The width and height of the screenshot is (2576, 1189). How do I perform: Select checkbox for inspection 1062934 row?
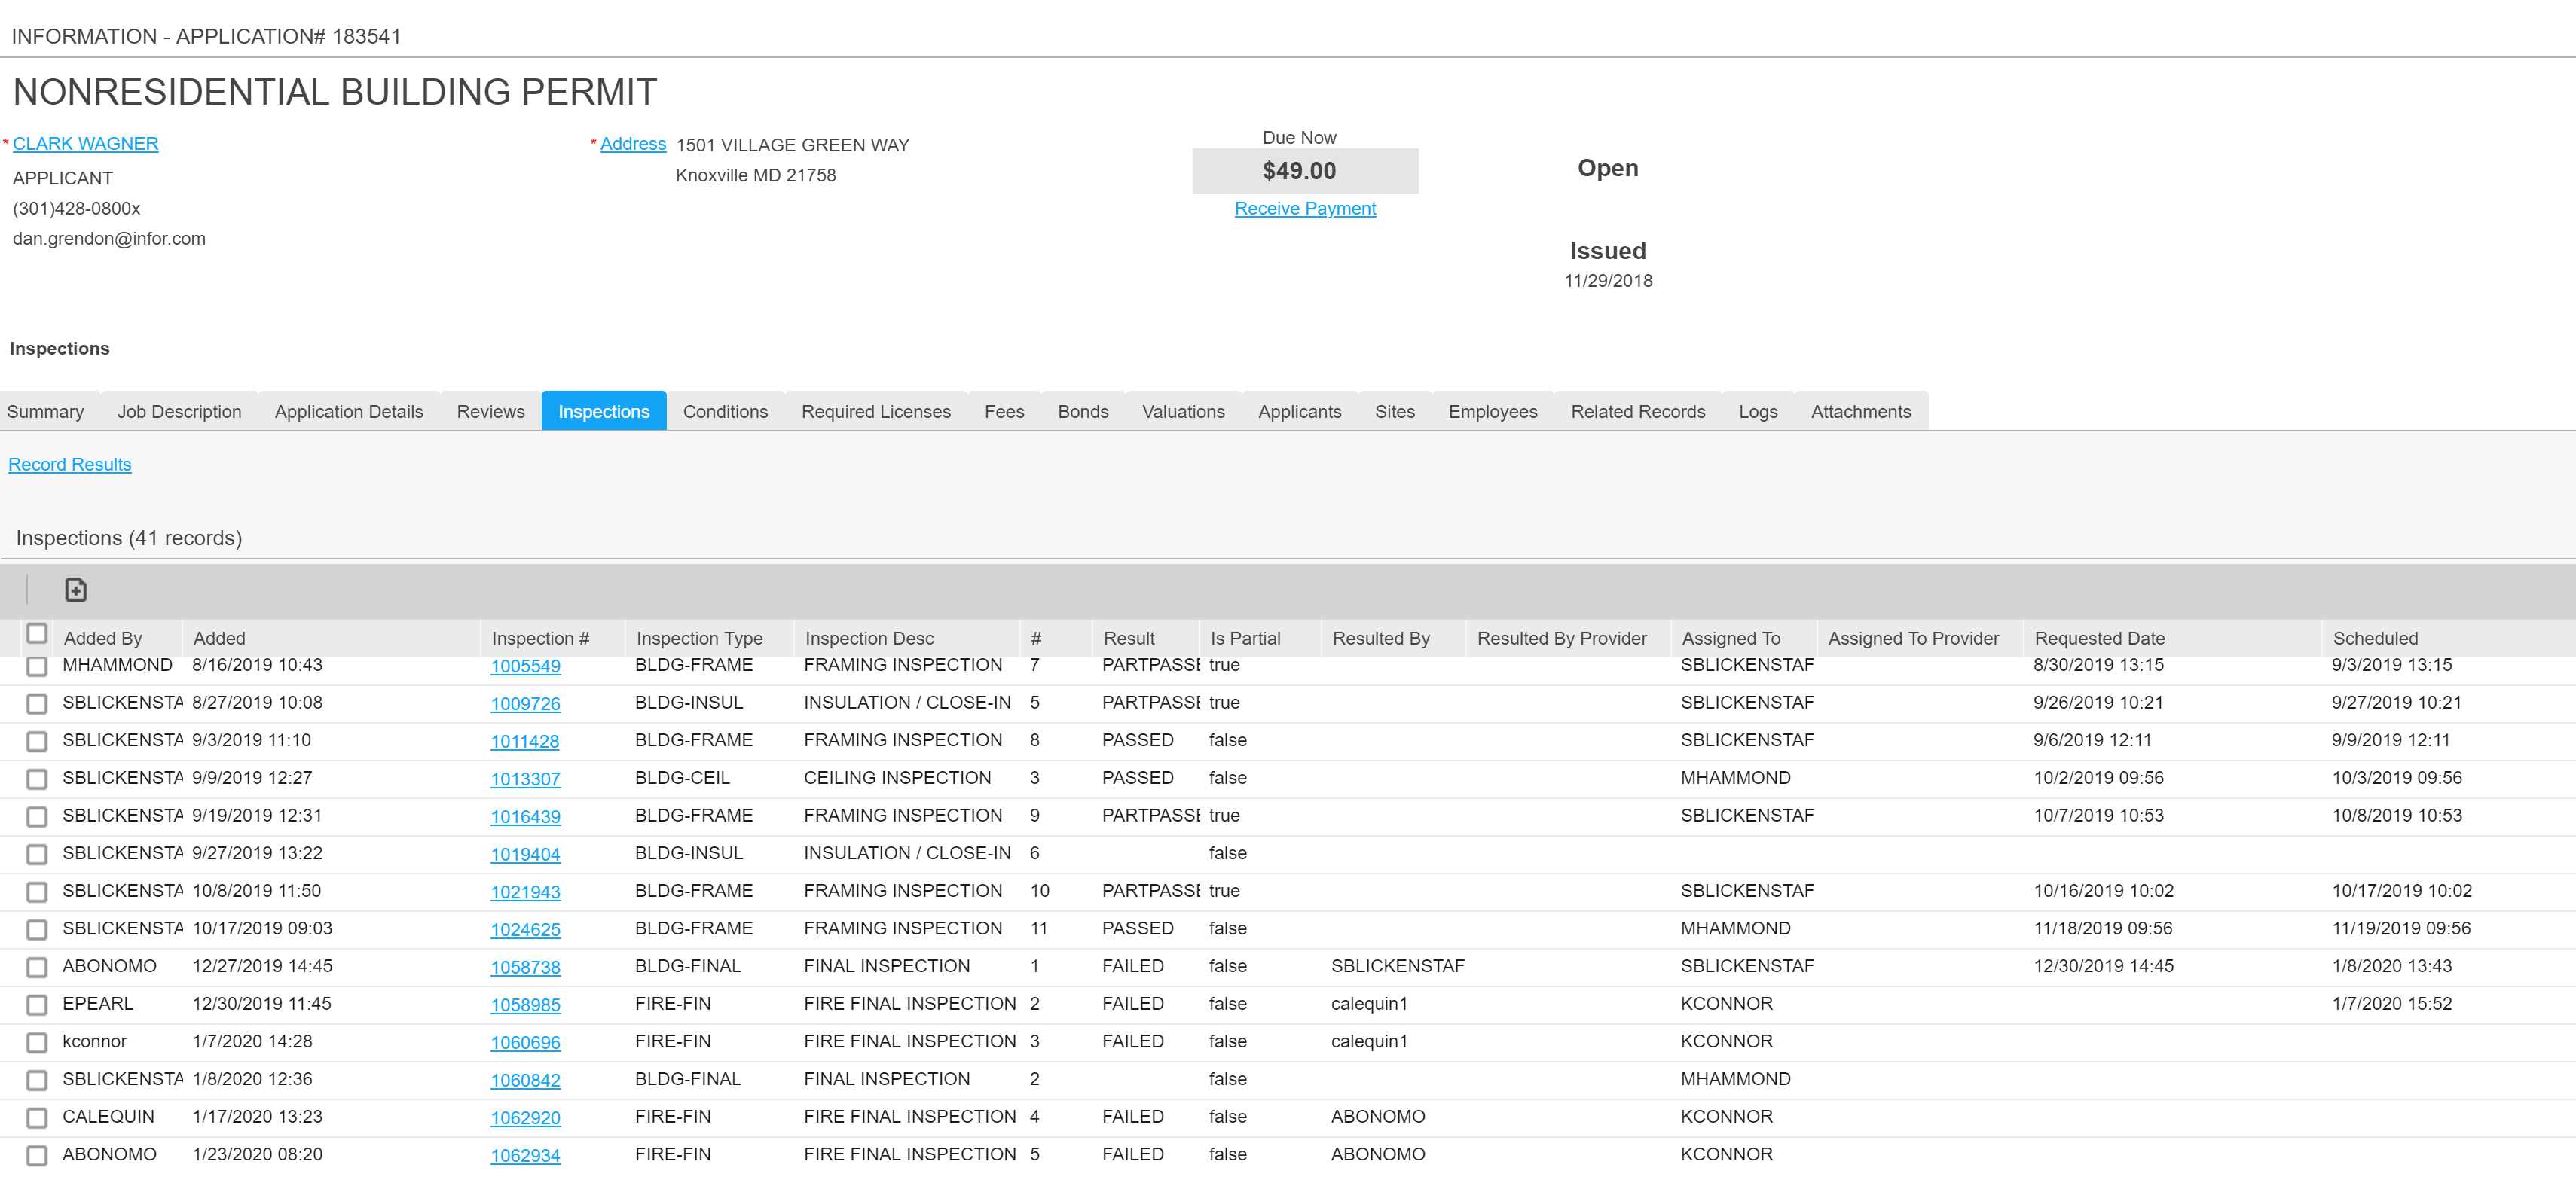(x=37, y=1155)
